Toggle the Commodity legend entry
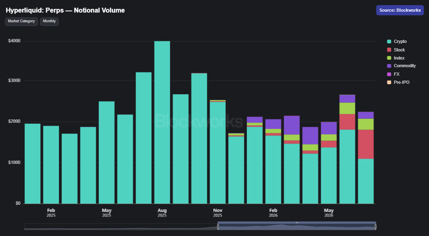 (x=401, y=66)
